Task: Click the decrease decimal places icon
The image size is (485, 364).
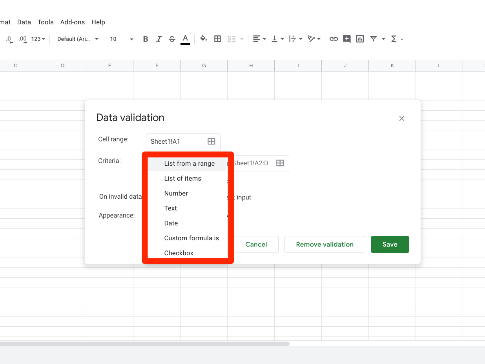Action: coord(9,39)
